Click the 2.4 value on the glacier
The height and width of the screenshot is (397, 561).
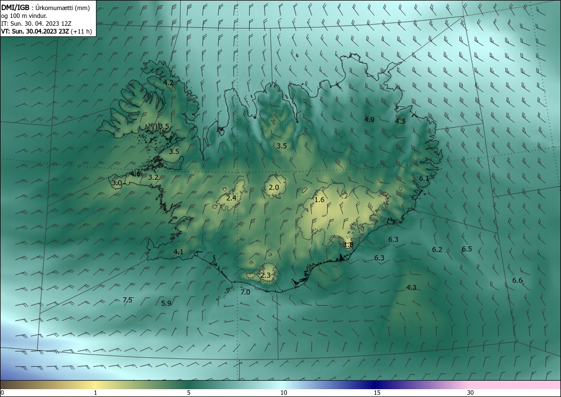pos(231,198)
